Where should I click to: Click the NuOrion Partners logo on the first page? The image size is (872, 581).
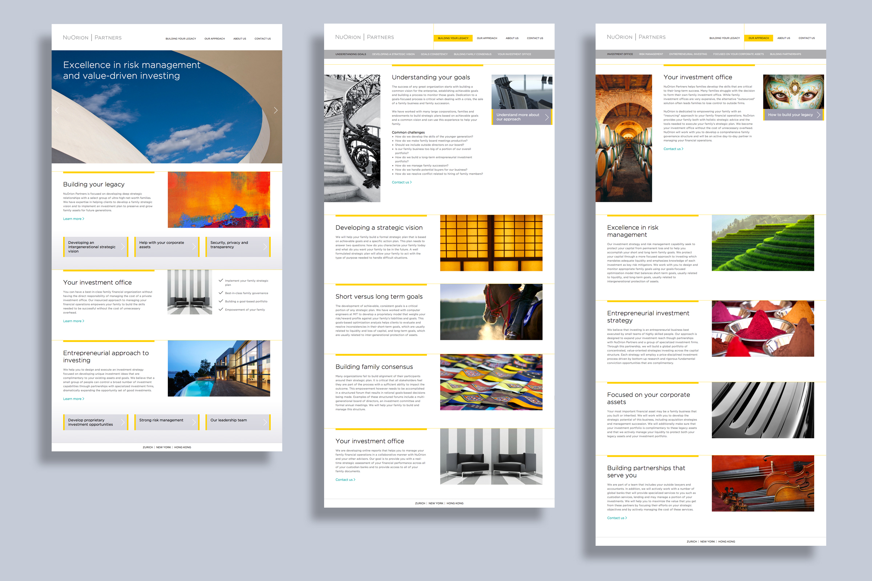(92, 38)
